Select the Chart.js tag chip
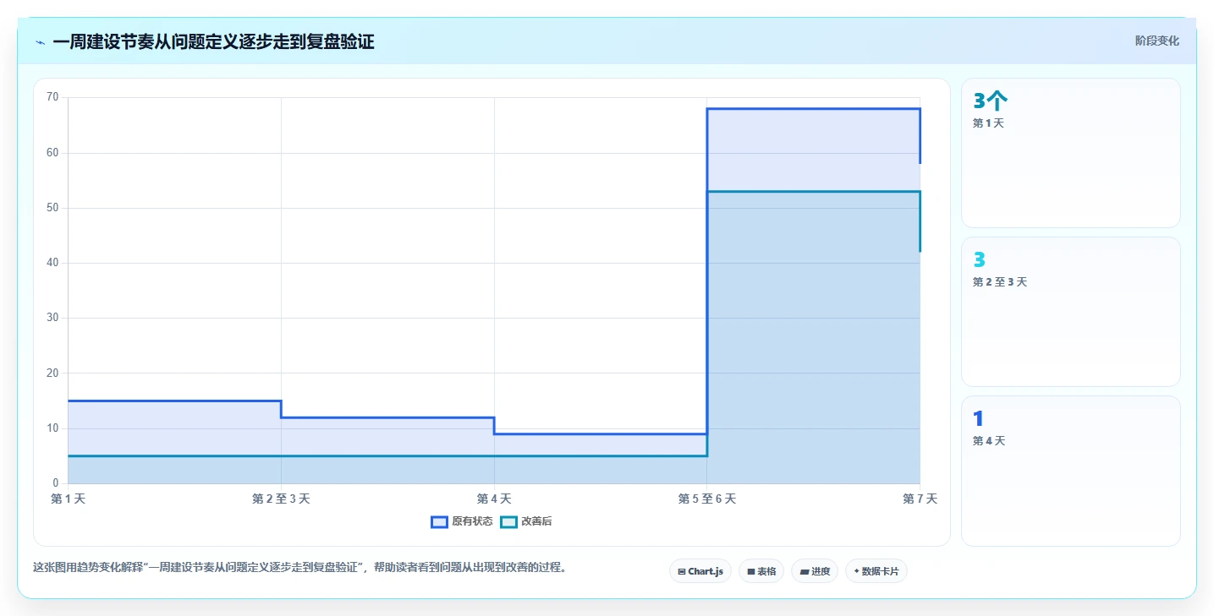 [x=700, y=571]
